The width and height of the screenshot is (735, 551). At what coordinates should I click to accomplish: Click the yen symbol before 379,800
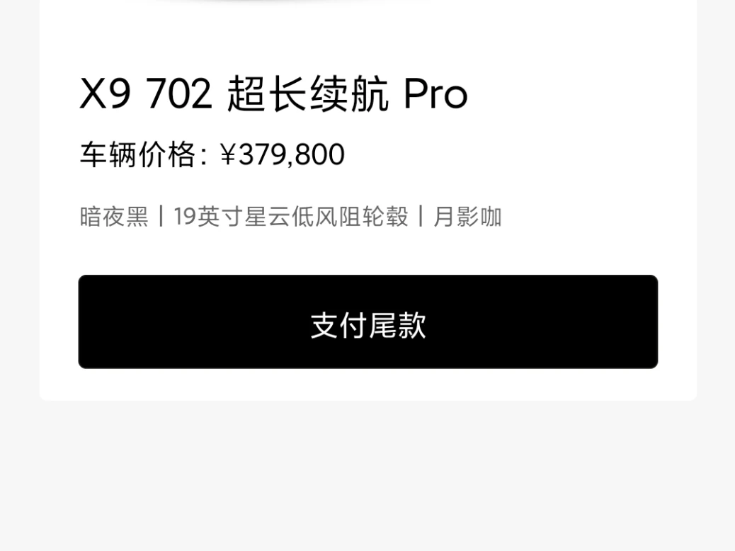click(228, 154)
